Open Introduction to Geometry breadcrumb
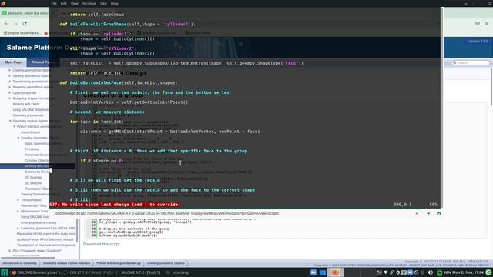493x277 pixels. pyautogui.click(x=19, y=263)
